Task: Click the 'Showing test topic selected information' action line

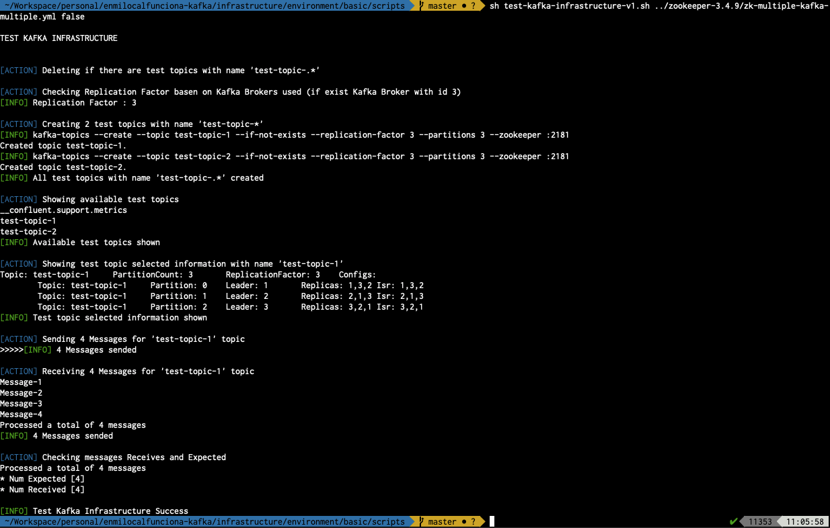Action: pyautogui.click(x=172, y=264)
